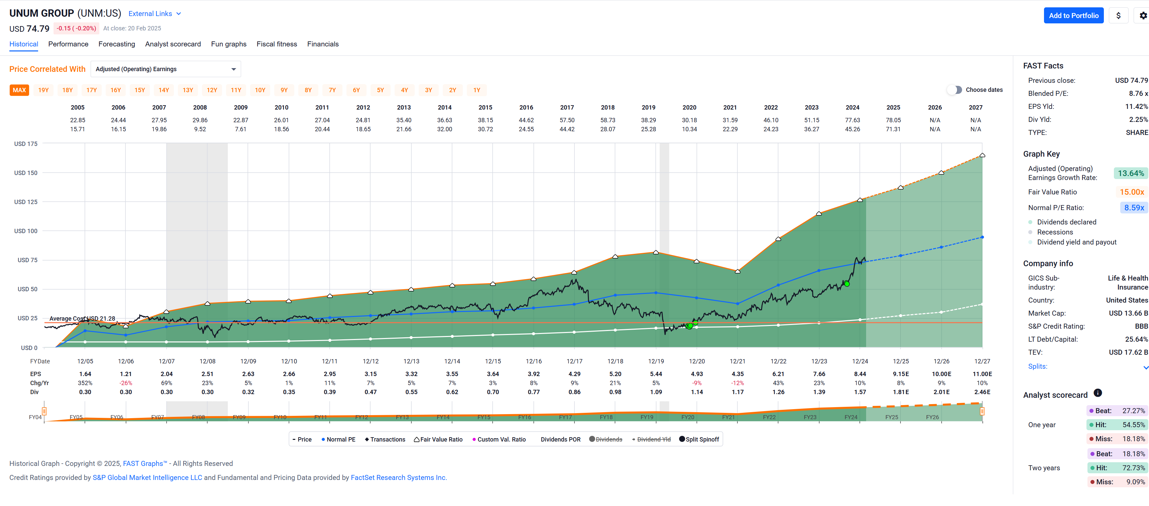Toggle the Price legend item
This screenshot has height=506, width=1149.
point(302,439)
